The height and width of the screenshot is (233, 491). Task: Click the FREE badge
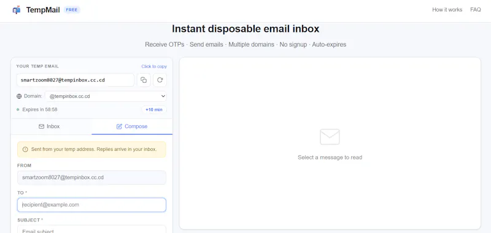[x=72, y=10]
